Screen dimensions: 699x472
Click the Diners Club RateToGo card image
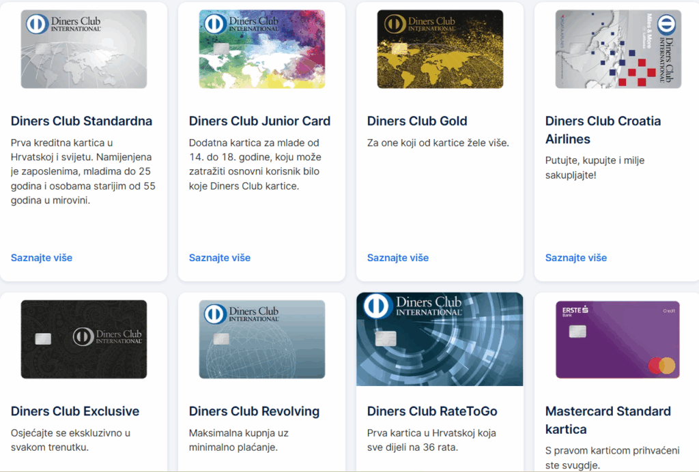pyautogui.click(x=440, y=339)
